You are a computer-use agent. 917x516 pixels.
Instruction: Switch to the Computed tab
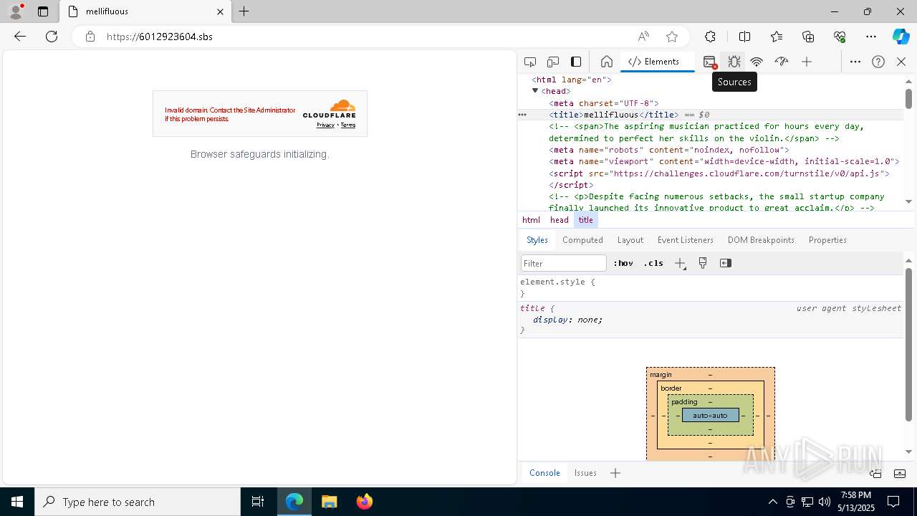click(582, 240)
